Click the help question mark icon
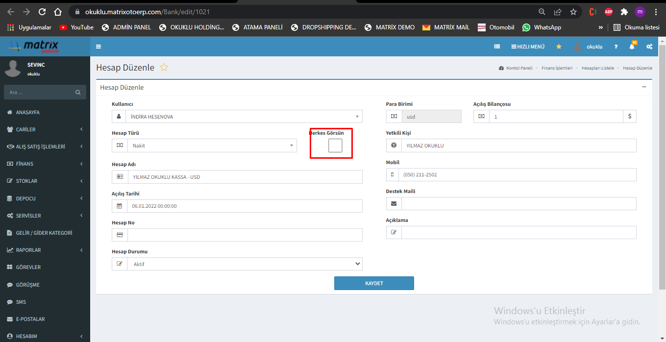The height and width of the screenshot is (342, 666). [616, 47]
